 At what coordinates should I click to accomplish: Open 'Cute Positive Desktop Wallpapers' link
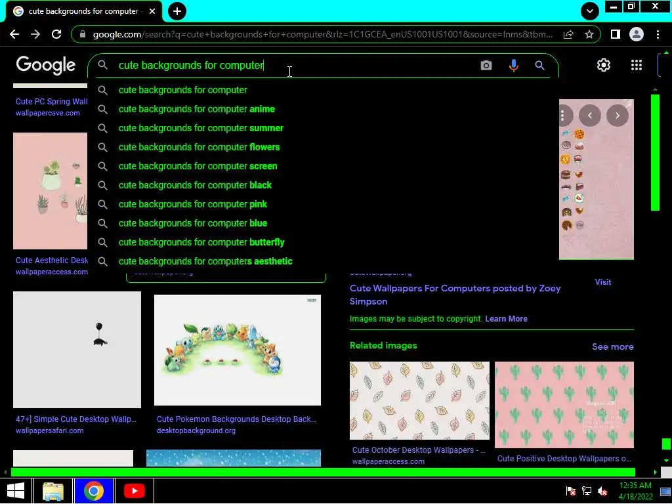coord(564,459)
